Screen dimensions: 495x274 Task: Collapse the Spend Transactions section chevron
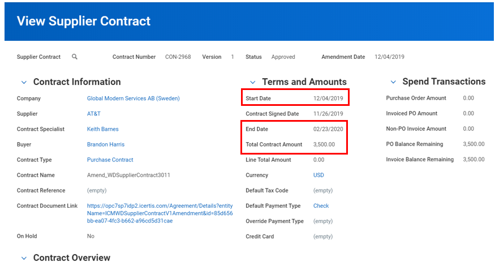pyautogui.click(x=393, y=83)
